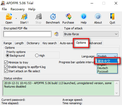The image size is (122, 109).
Task: Open the Recovery menu
Action: [18, 9]
